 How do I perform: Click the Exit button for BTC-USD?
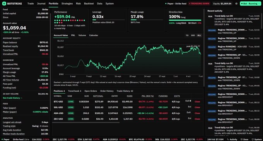[x=188, y=101]
